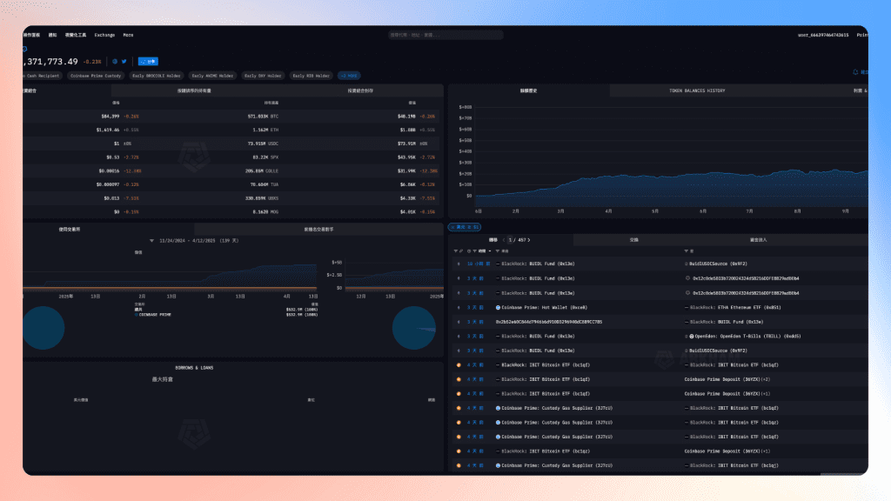Switch to TOKEN BALANCES HISTORY tab

[697, 90]
